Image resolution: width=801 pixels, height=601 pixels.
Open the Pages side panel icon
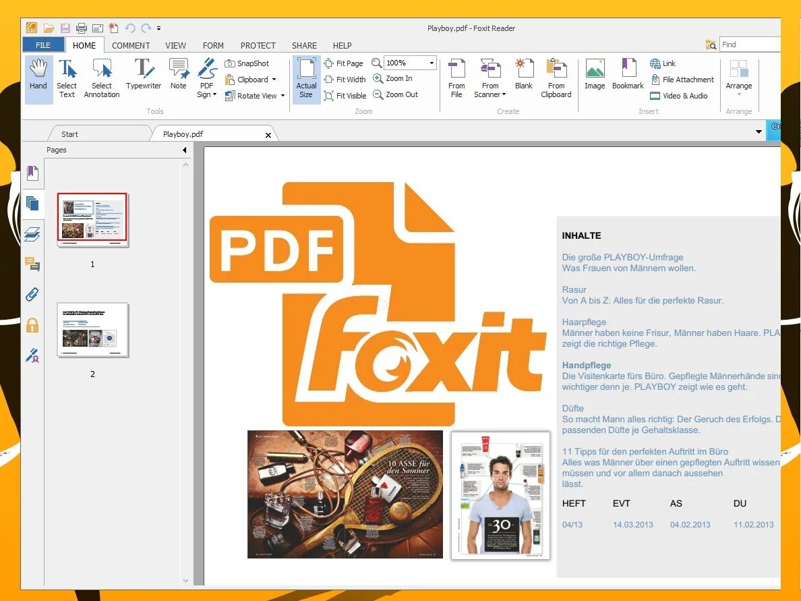tap(32, 204)
